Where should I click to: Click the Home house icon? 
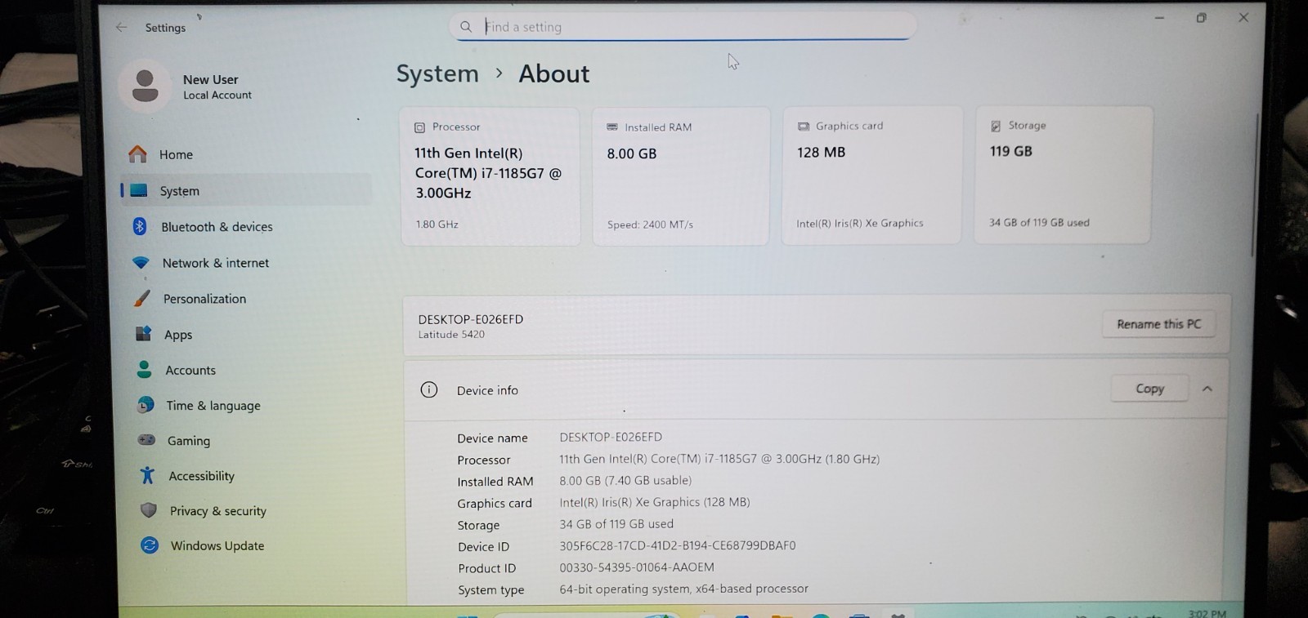[x=138, y=153]
